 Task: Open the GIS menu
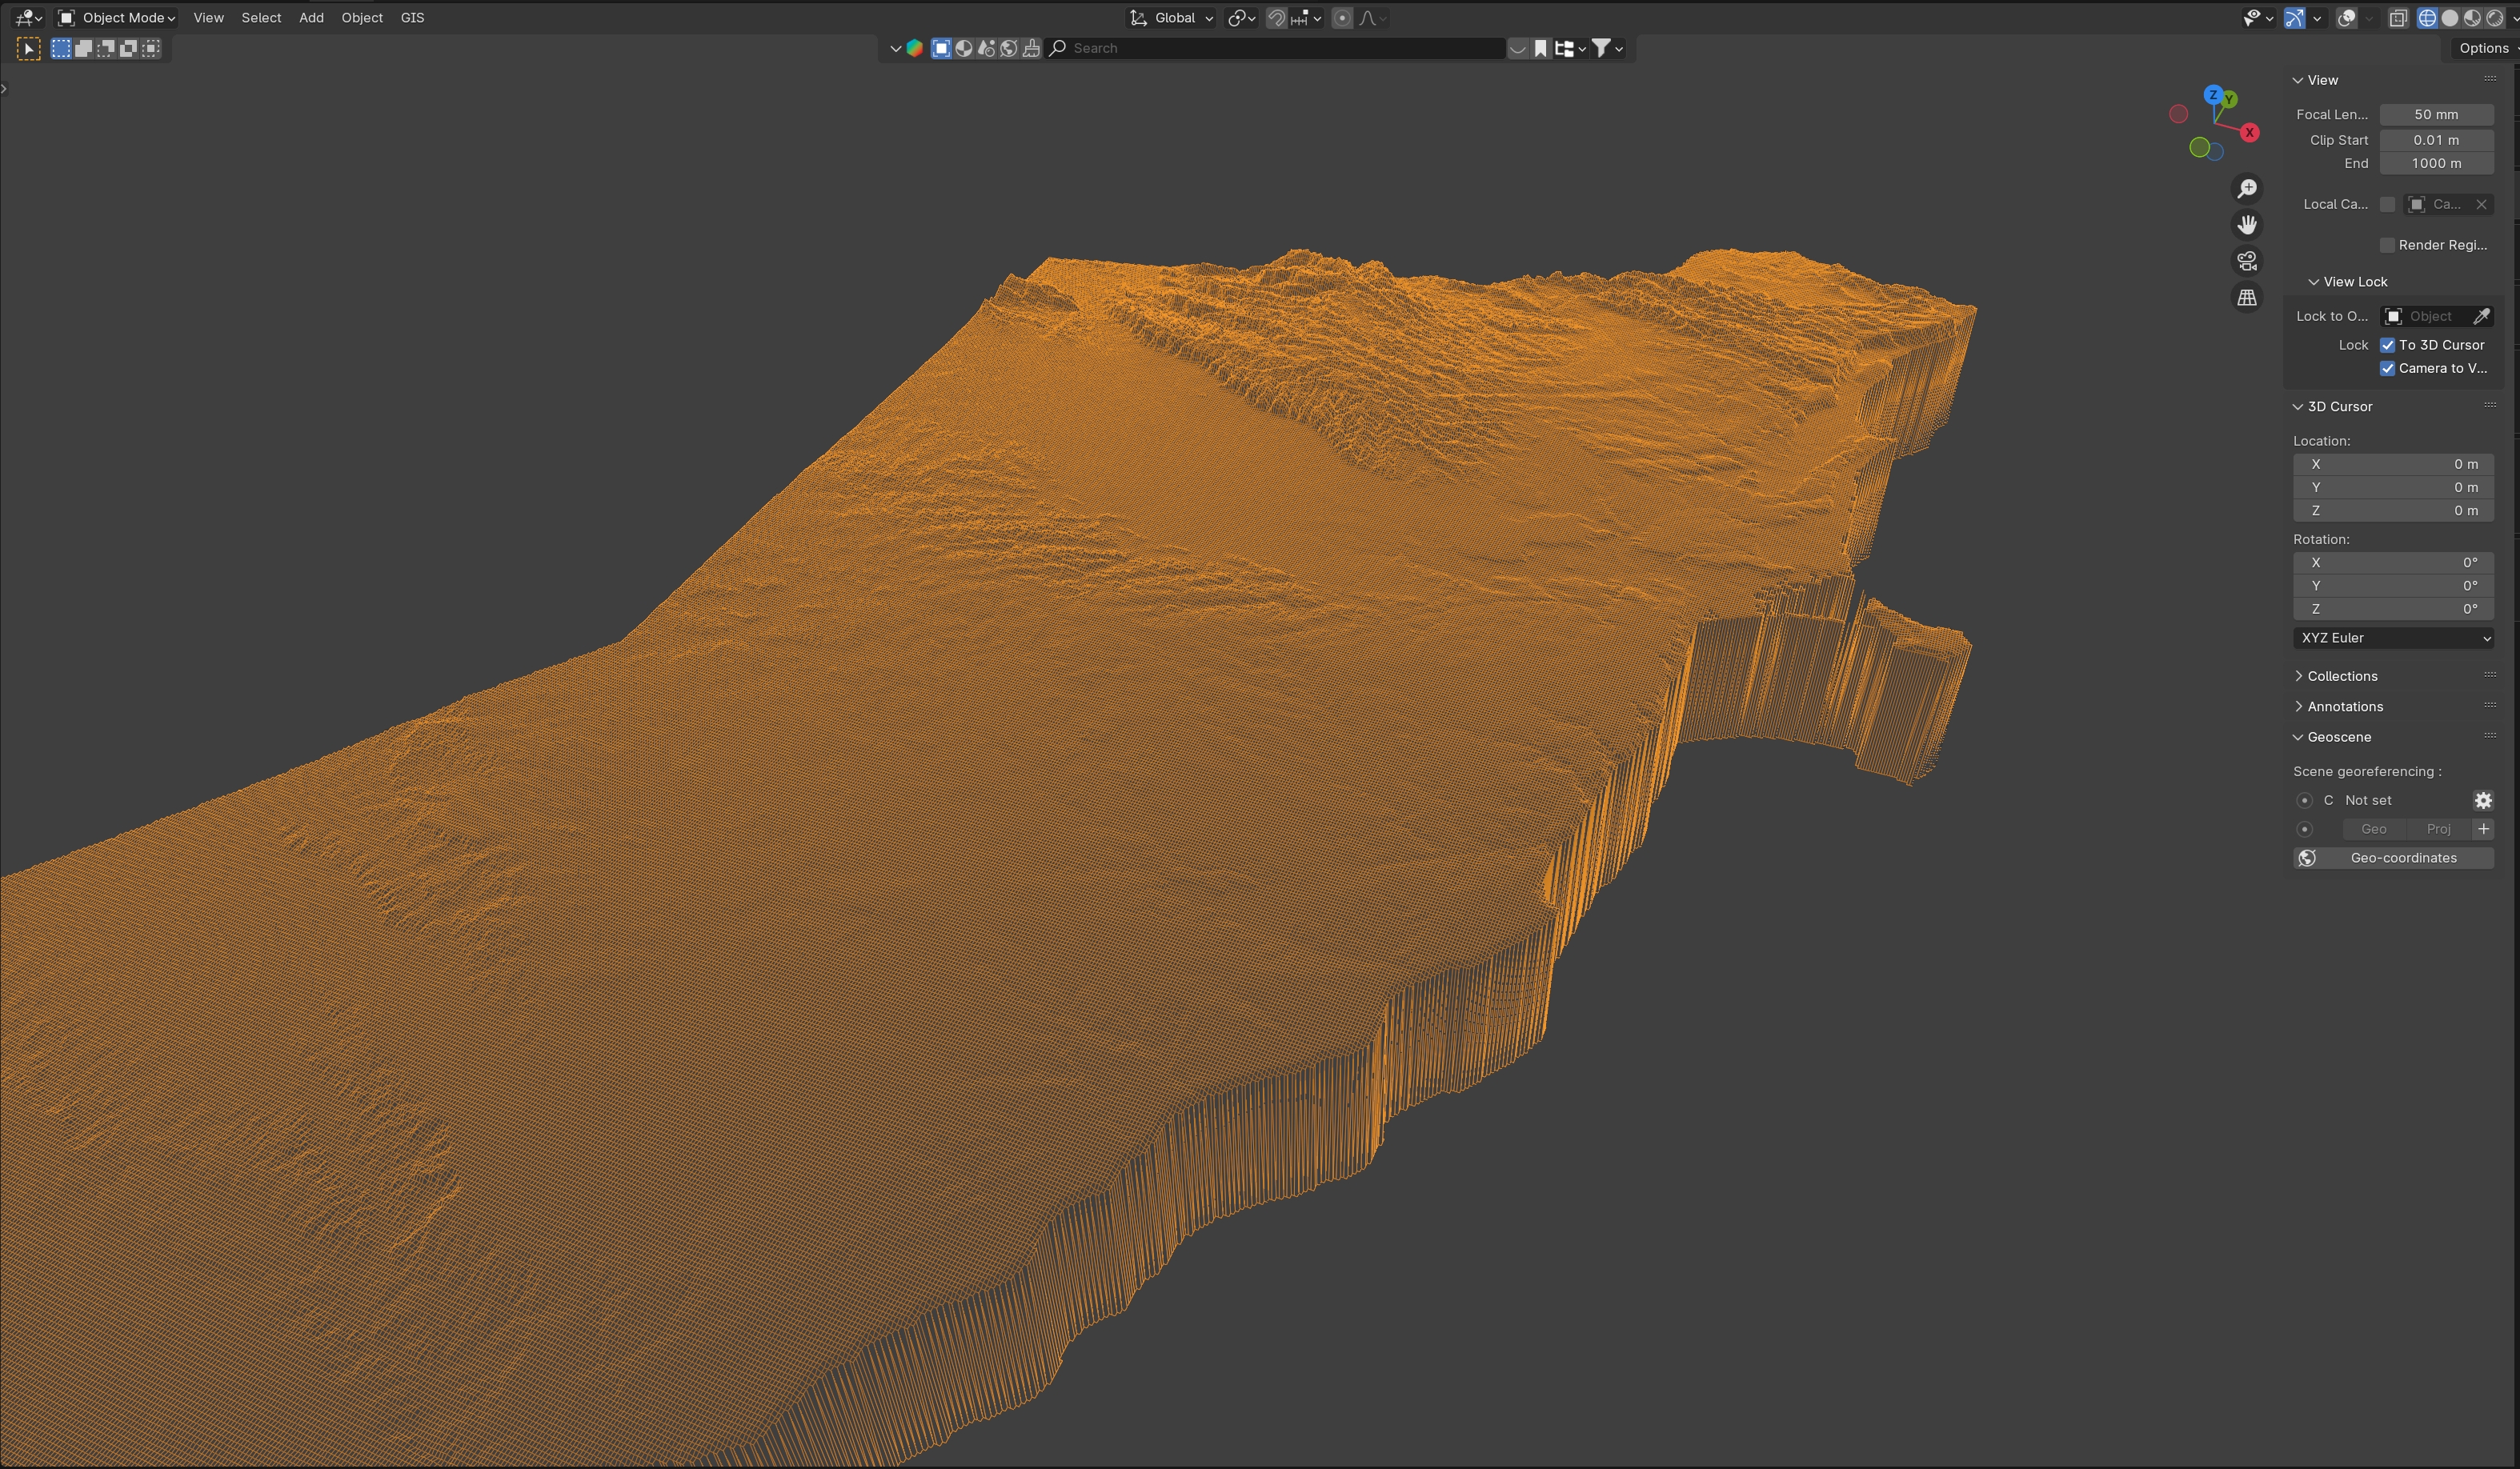(x=412, y=18)
